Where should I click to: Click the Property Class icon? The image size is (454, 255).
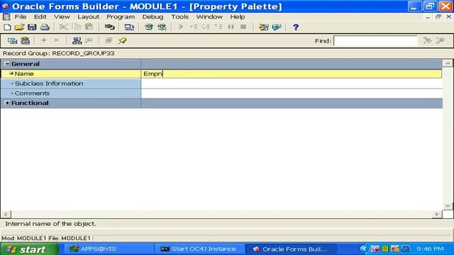coord(77,41)
